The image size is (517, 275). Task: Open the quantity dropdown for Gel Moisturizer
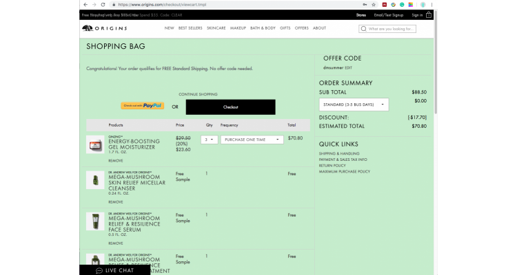(209, 140)
